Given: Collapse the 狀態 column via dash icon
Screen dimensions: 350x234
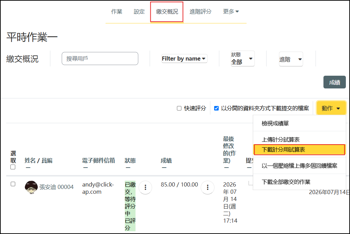Looking at the screenshot, I should point(128,168).
